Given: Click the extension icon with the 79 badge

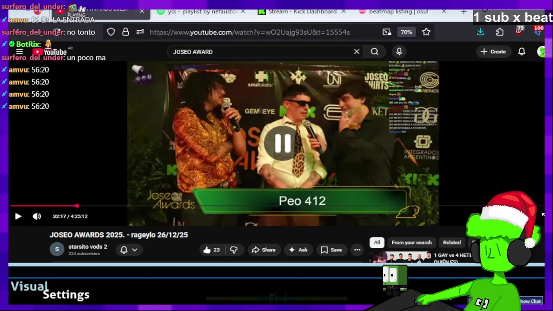Looking at the screenshot, I should [519, 31].
